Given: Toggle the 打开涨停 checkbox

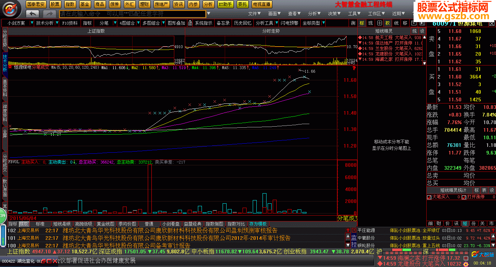Looking at the screenshot, I should click(464, 197).
